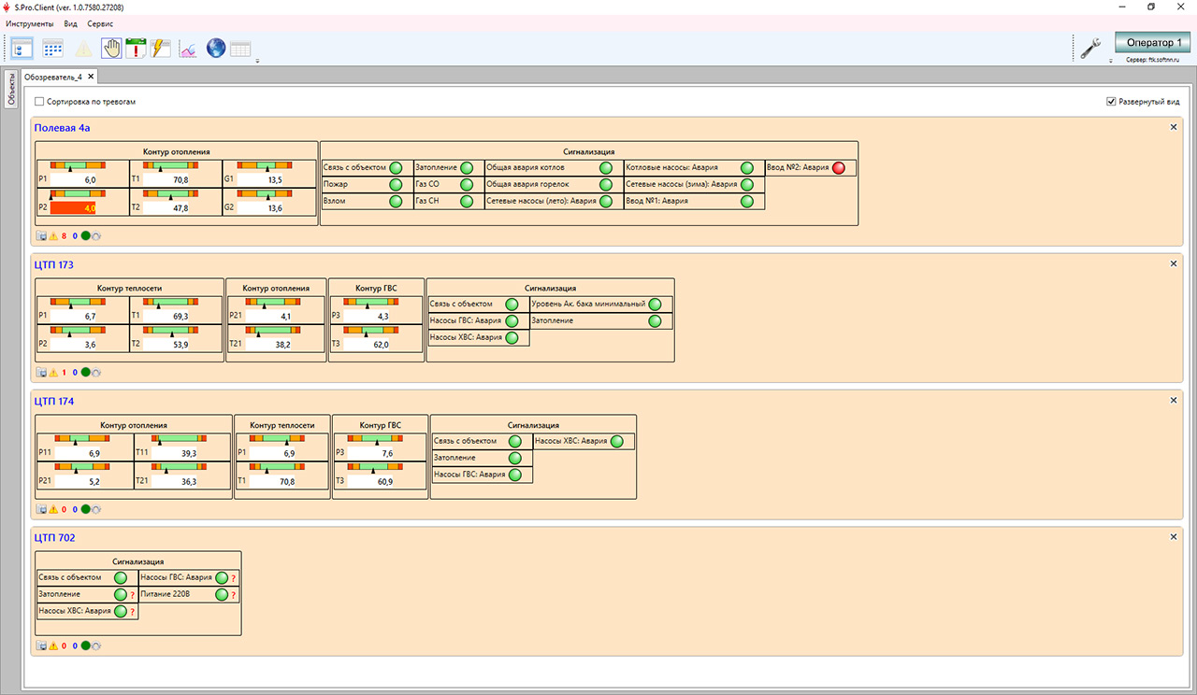Click the hand tool icon in toolbar

[111, 48]
